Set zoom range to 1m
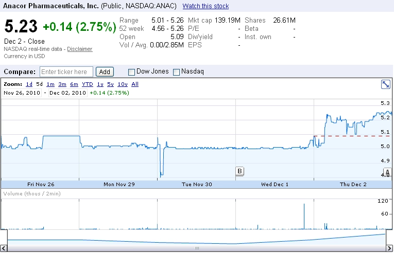This screenshot has width=394, height=253. 50,84
